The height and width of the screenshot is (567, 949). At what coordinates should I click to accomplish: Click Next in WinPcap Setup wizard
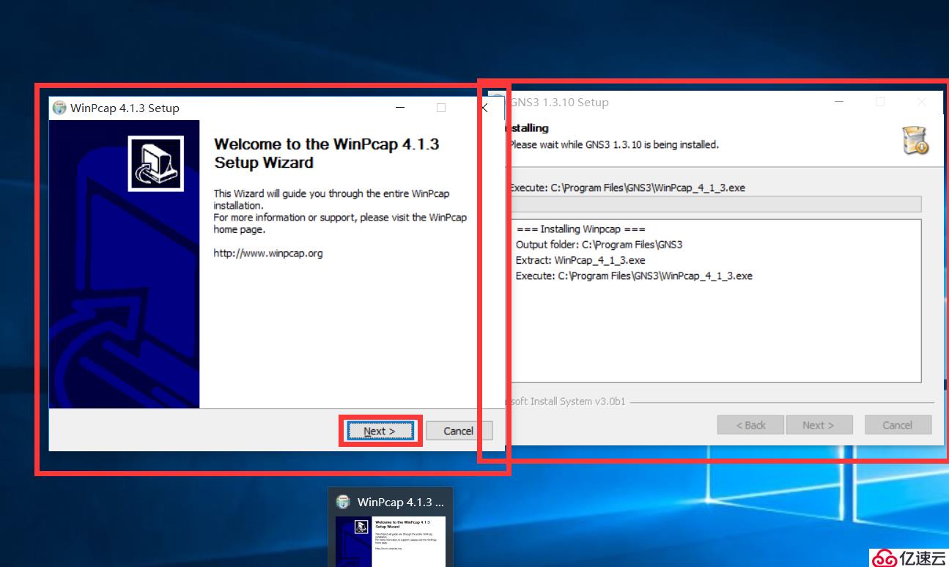[380, 431]
